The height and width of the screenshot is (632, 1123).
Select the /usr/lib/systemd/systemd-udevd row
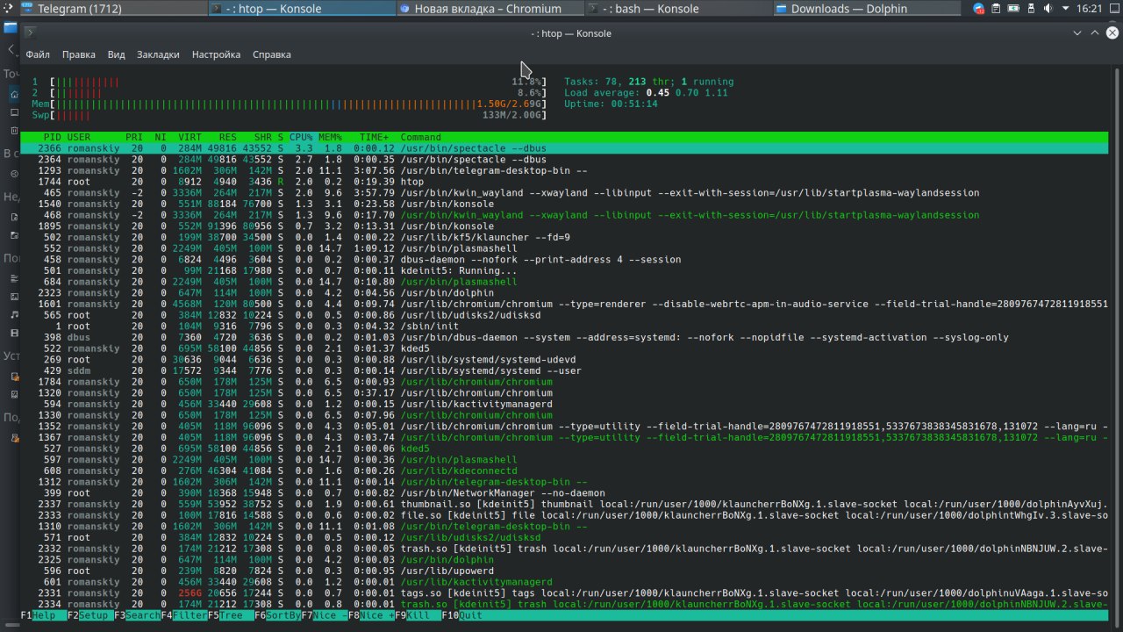(x=564, y=360)
